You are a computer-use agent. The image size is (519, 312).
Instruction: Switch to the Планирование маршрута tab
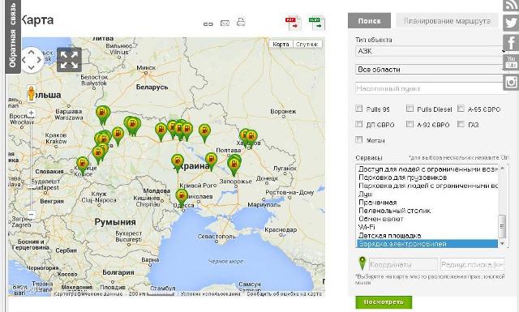tap(447, 21)
